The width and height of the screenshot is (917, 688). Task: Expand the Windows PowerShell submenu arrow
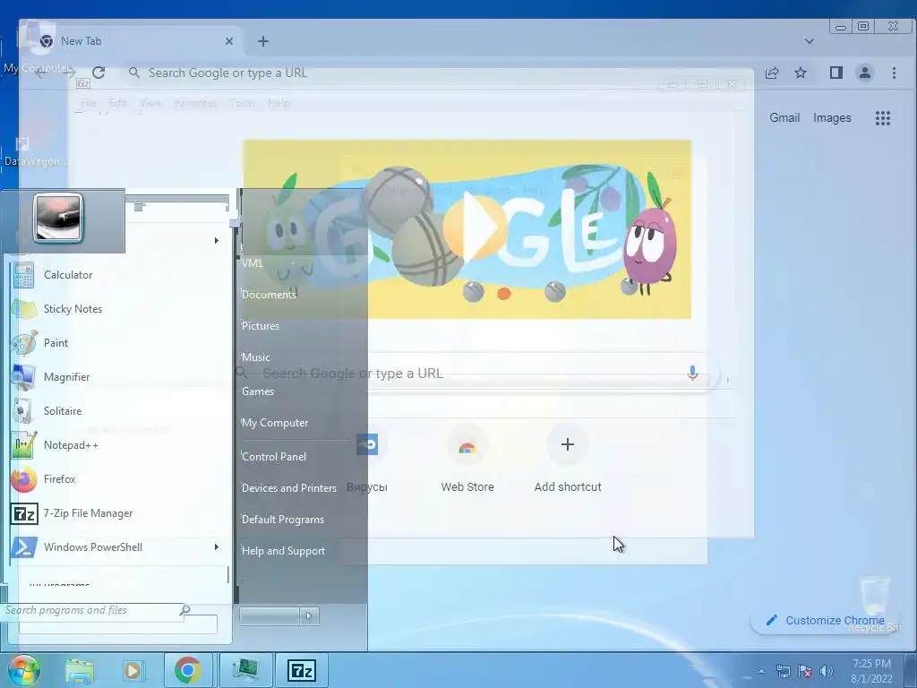point(217,547)
